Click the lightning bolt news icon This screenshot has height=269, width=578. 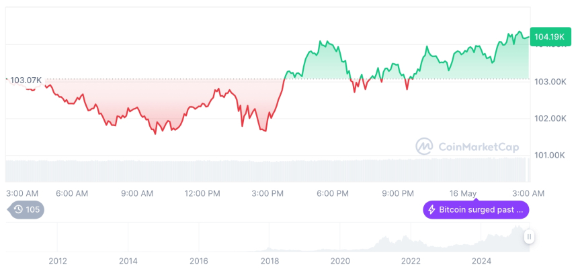431,210
